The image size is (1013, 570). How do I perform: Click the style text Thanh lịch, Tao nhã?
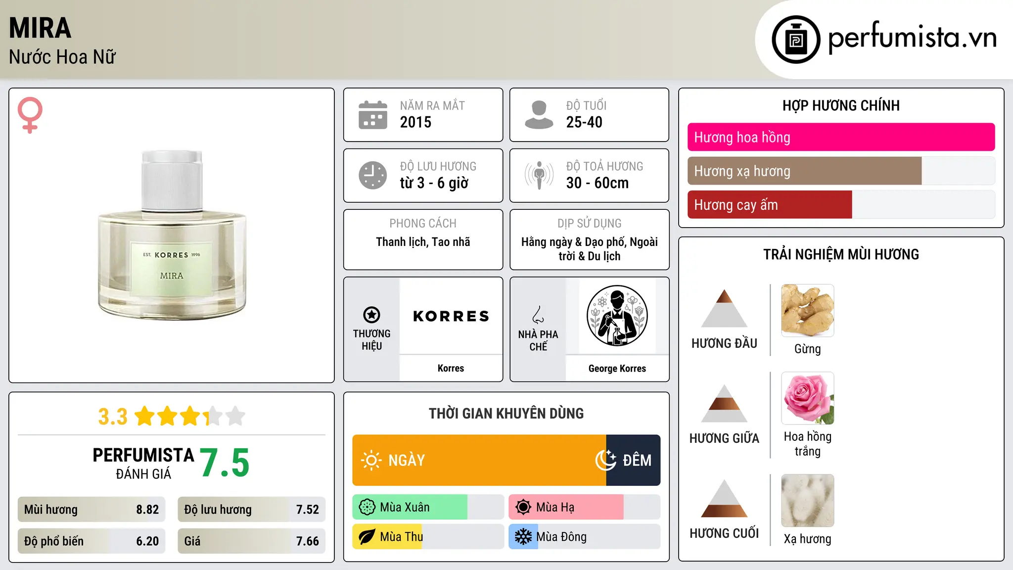click(x=423, y=242)
